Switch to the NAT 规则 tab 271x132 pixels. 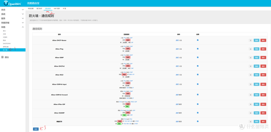click(x=57, y=9)
